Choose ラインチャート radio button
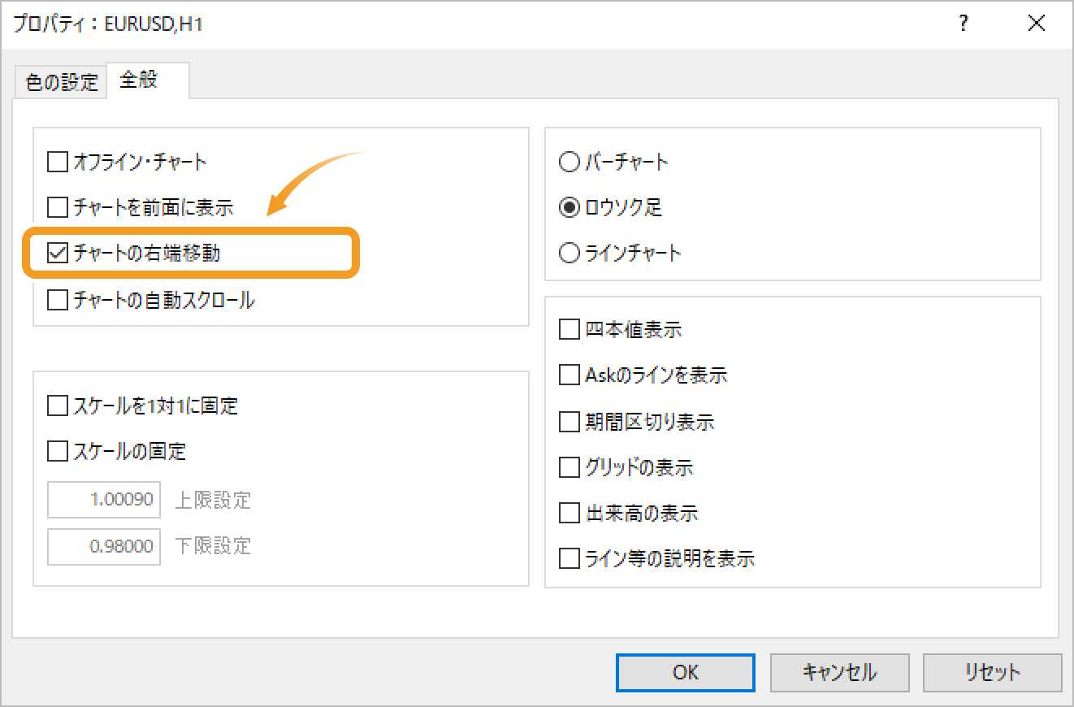 tap(569, 254)
